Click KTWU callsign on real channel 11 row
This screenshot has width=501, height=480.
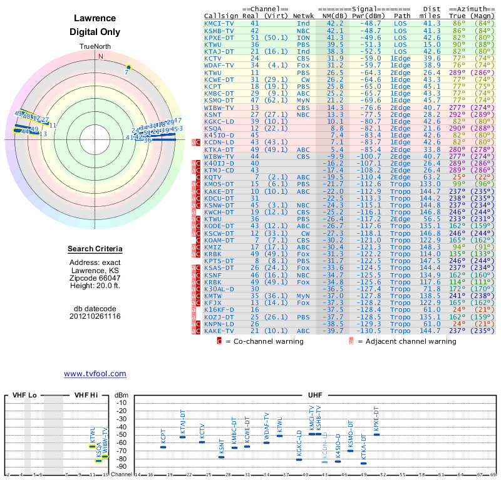[x=213, y=72]
